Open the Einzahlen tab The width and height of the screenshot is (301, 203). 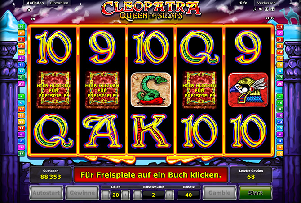[x=59, y=3]
